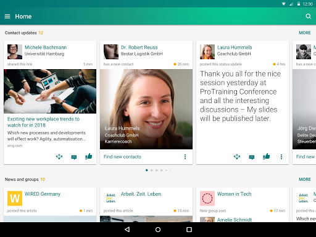Open the 'Arbeit. Zeit. Leben.' title beside the 15 min post
Image resolution: width=316 pixels, height=237 pixels.
point(141,194)
